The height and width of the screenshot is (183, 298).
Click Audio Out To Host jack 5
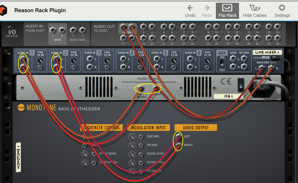(164, 27)
